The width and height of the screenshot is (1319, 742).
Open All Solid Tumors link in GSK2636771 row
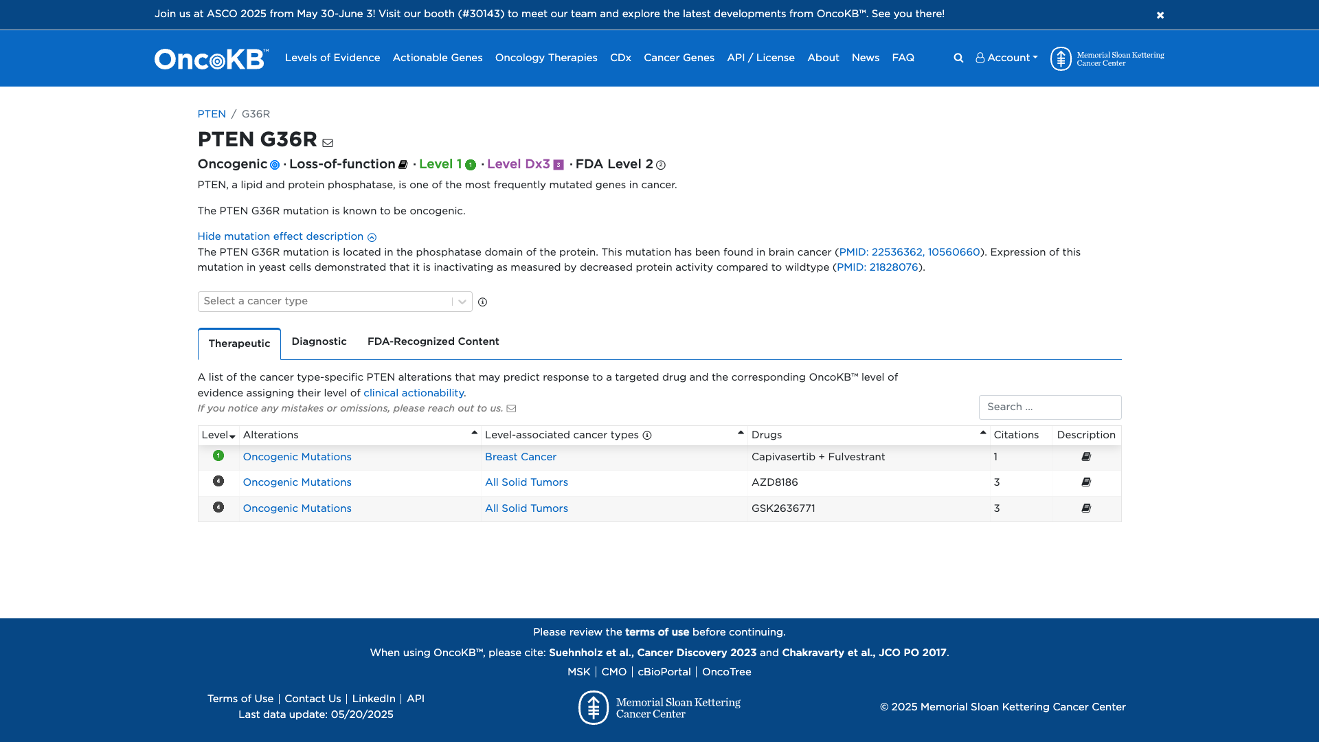tap(526, 508)
